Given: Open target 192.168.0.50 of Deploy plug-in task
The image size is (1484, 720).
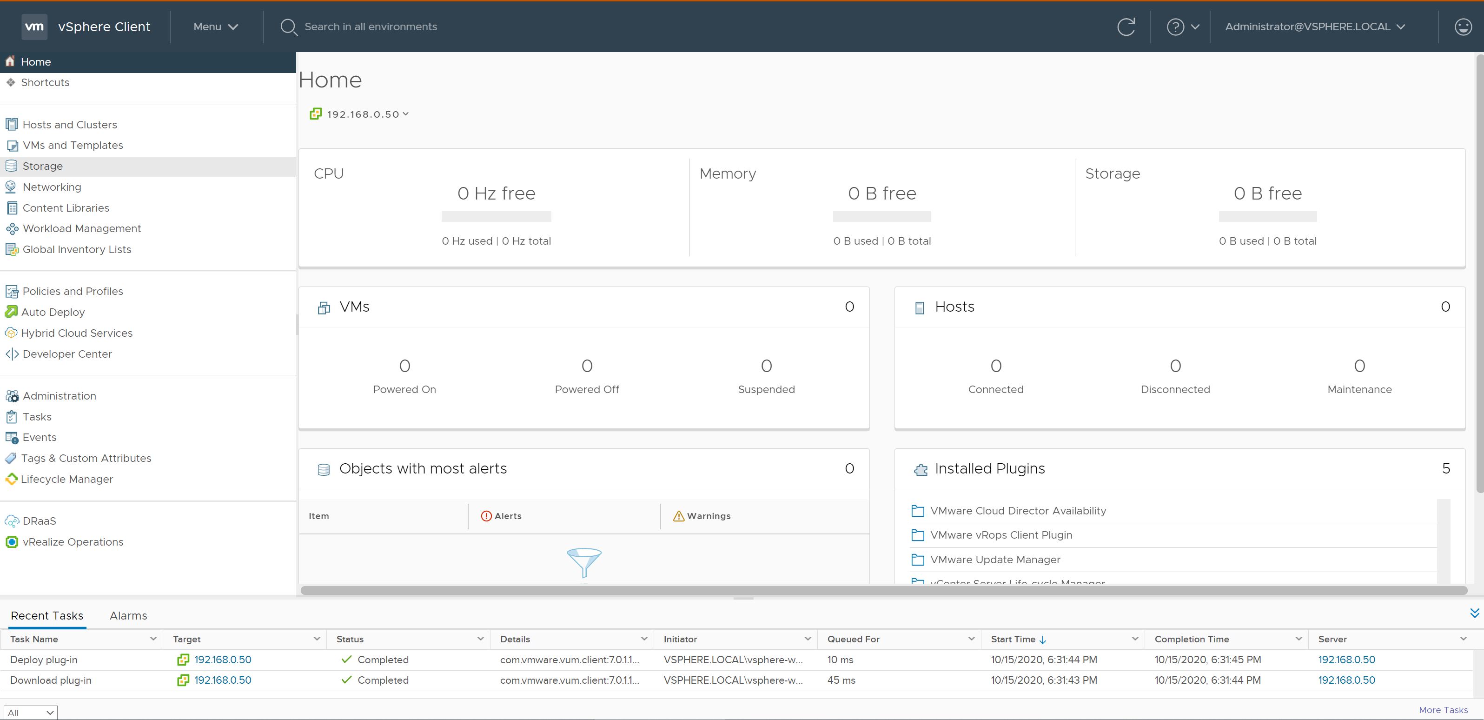Looking at the screenshot, I should tap(223, 660).
